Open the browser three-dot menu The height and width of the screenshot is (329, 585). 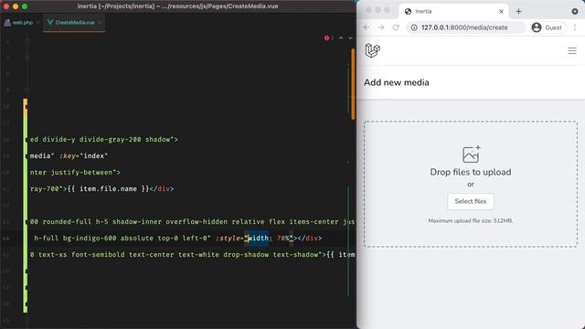pyautogui.click(x=575, y=27)
